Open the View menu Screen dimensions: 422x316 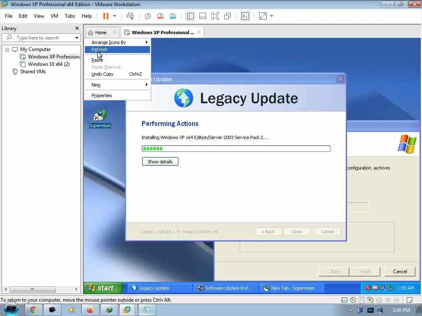(x=39, y=16)
